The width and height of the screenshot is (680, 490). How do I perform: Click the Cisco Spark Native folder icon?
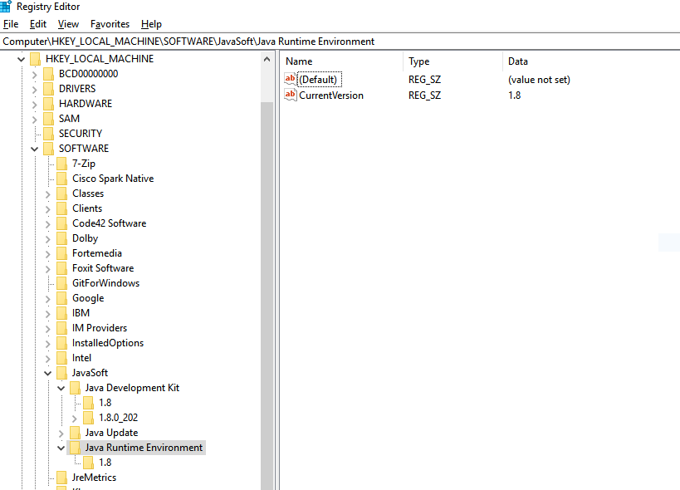click(x=62, y=179)
